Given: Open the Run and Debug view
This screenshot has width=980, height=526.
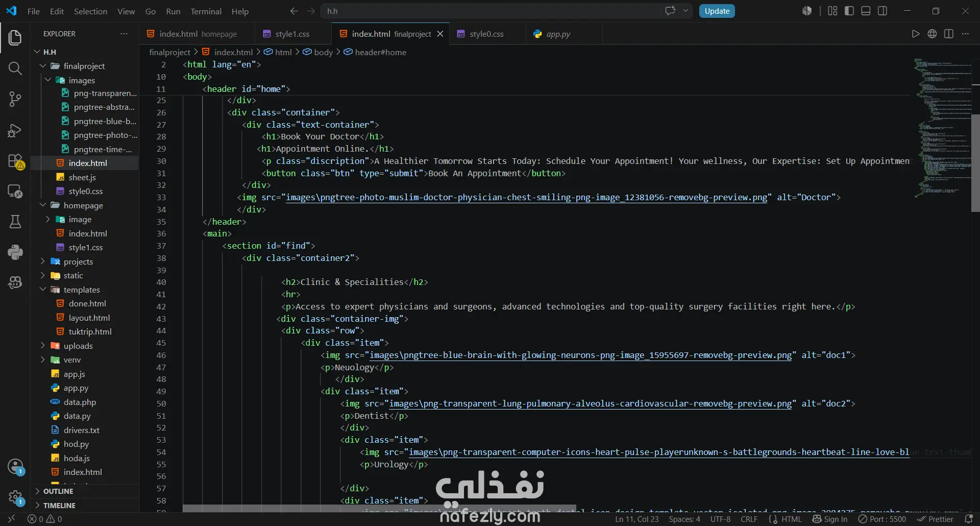Looking at the screenshot, I should click(15, 131).
